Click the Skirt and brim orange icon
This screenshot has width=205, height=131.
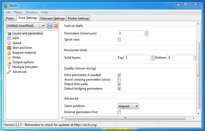(9, 48)
